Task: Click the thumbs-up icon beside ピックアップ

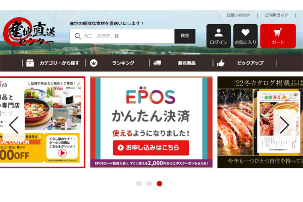Action: pyautogui.click(x=221, y=63)
